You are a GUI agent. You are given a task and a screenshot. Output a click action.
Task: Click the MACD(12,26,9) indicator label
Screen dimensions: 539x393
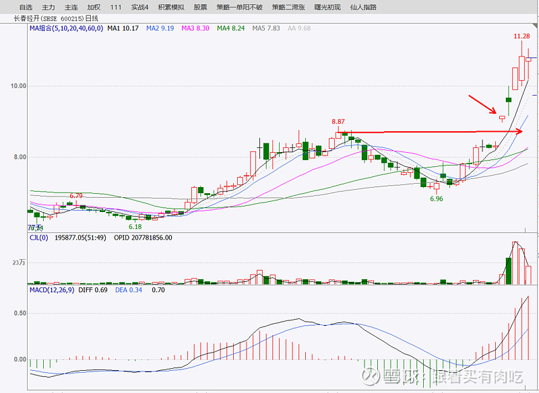click(52, 290)
